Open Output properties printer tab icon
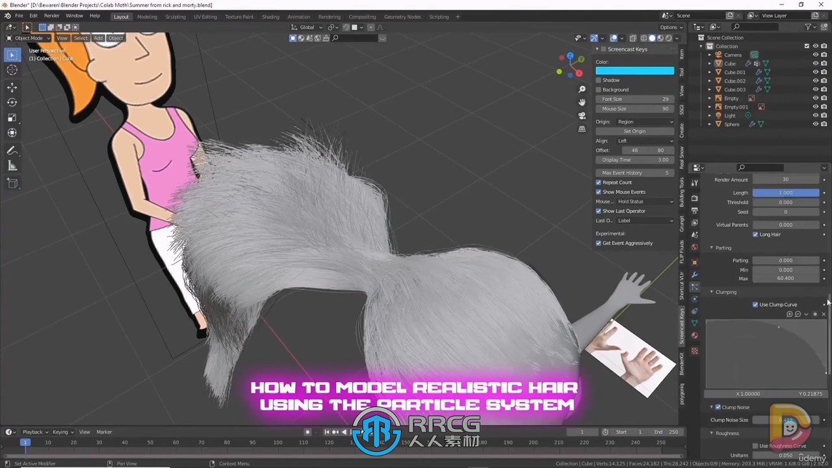Image resolution: width=832 pixels, height=468 pixels. [x=695, y=211]
